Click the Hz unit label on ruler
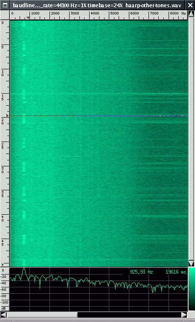The height and width of the screenshot is (322, 195). tap(184, 13)
